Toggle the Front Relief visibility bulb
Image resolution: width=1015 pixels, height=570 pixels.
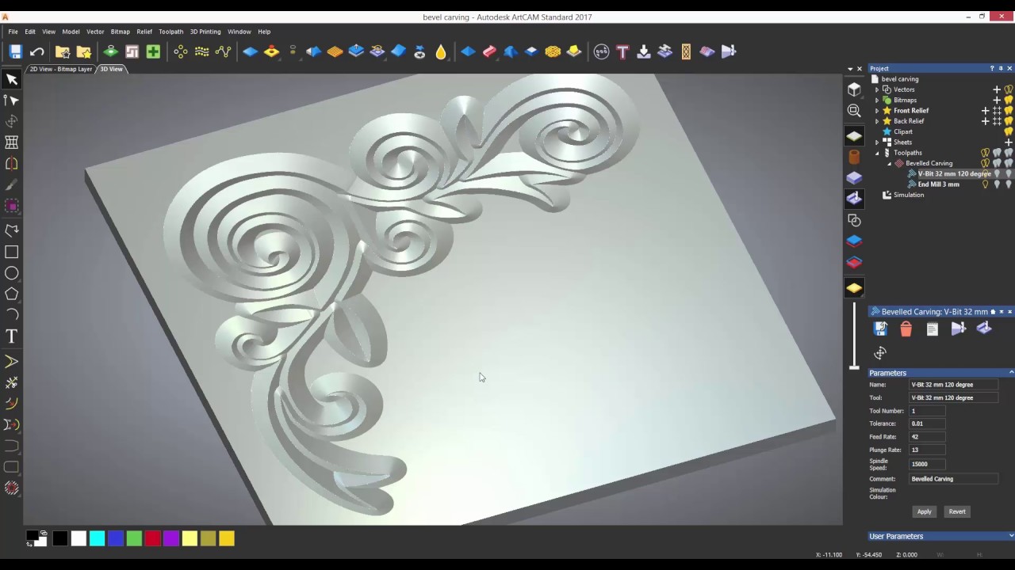coord(1009,111)
